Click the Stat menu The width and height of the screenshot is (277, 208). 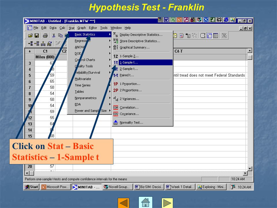[x=72, y=28]
